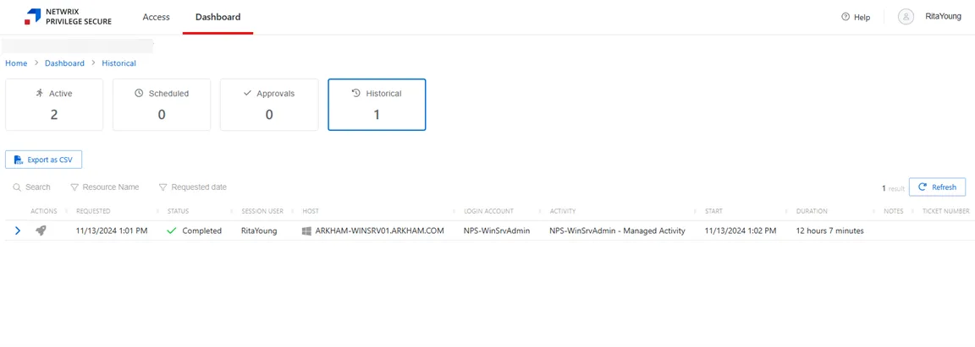Go to Dashboard breadcrumb link
975x347 pixels.
(x=64, y=63)
